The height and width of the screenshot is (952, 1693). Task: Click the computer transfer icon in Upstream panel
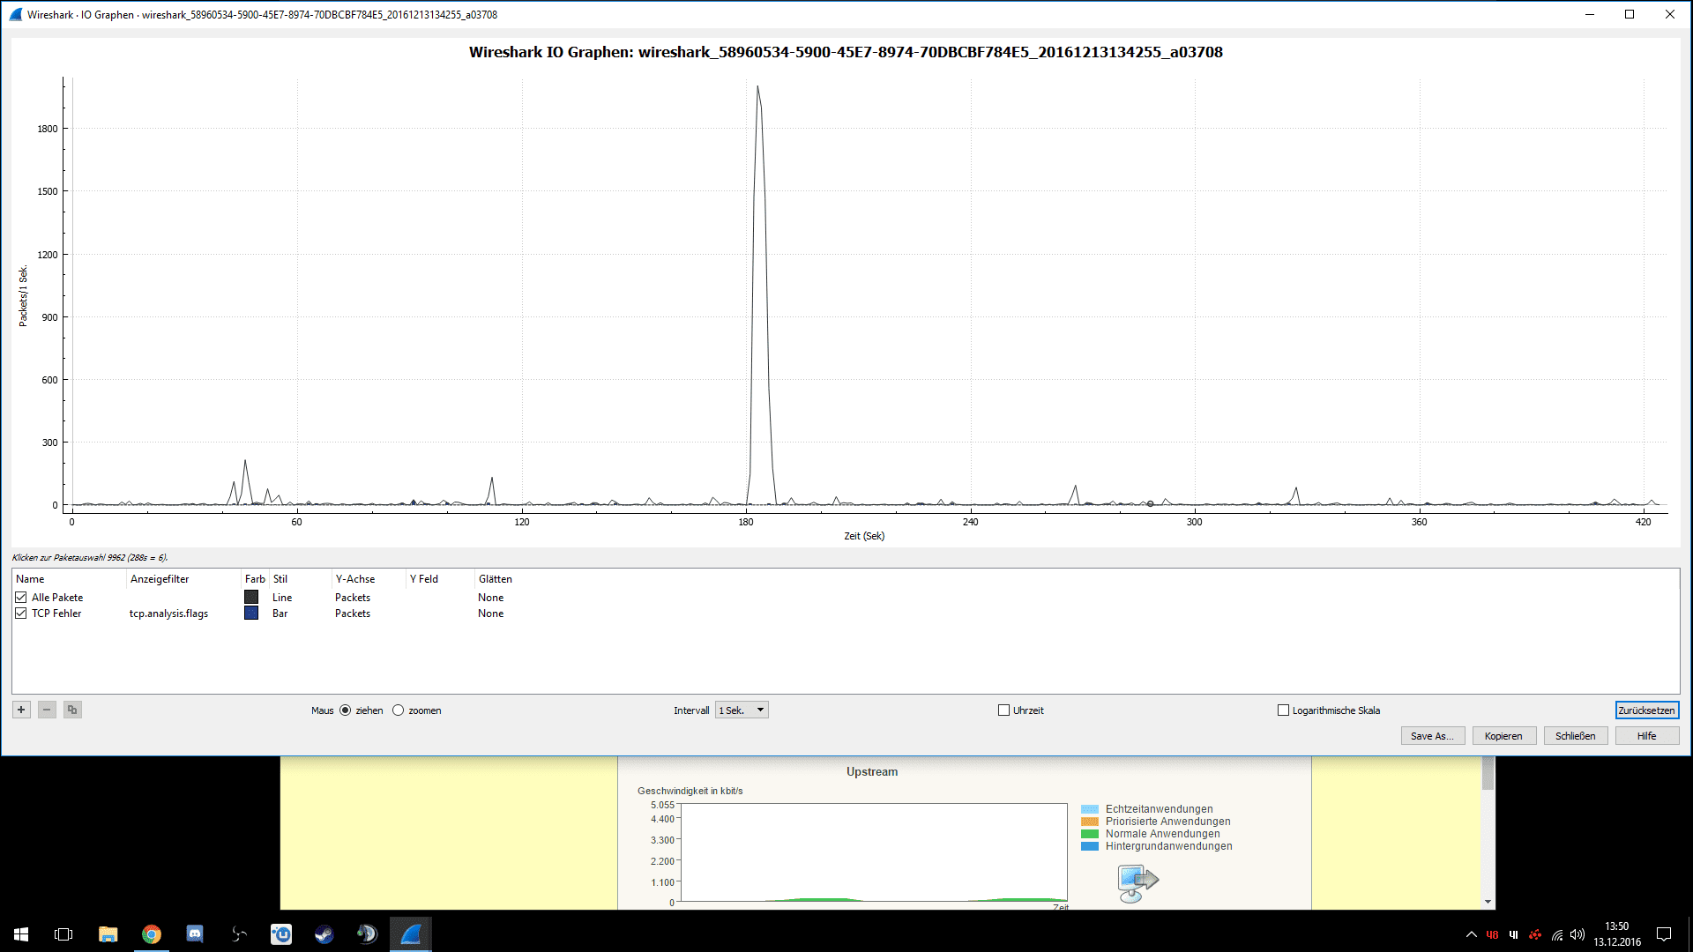1137,883
